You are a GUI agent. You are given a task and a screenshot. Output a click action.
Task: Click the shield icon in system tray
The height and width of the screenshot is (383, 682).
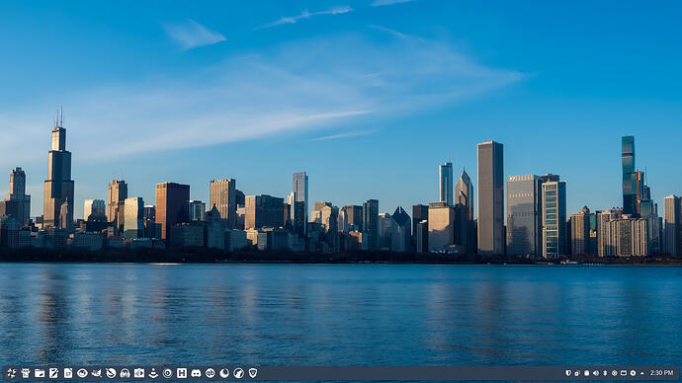[x=568, y=373]
